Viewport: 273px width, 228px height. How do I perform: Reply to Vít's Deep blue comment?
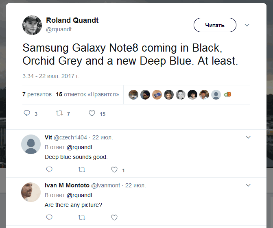pyautogui.click(x=49, y=169)
